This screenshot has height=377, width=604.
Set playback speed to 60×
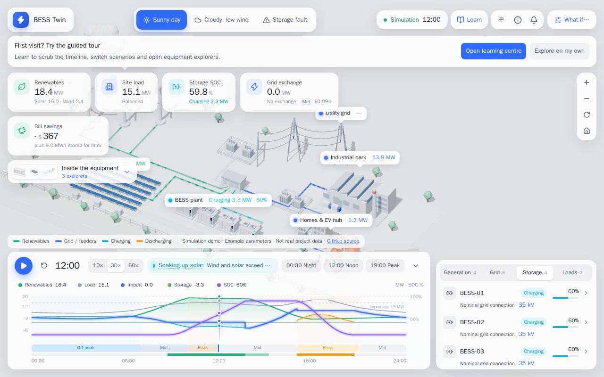(x=134, y=266)
